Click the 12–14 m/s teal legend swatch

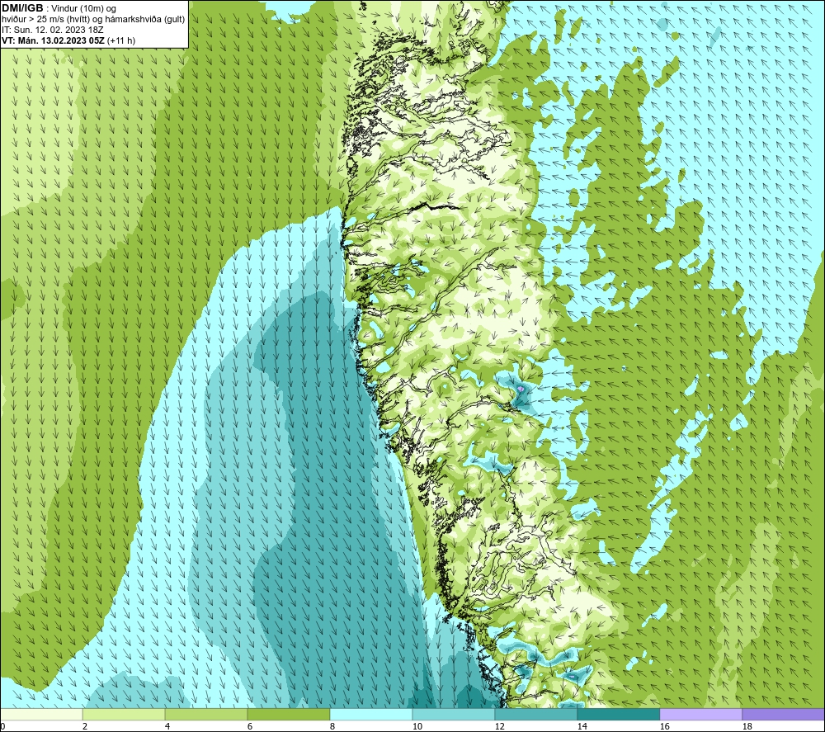pos(535,714)
